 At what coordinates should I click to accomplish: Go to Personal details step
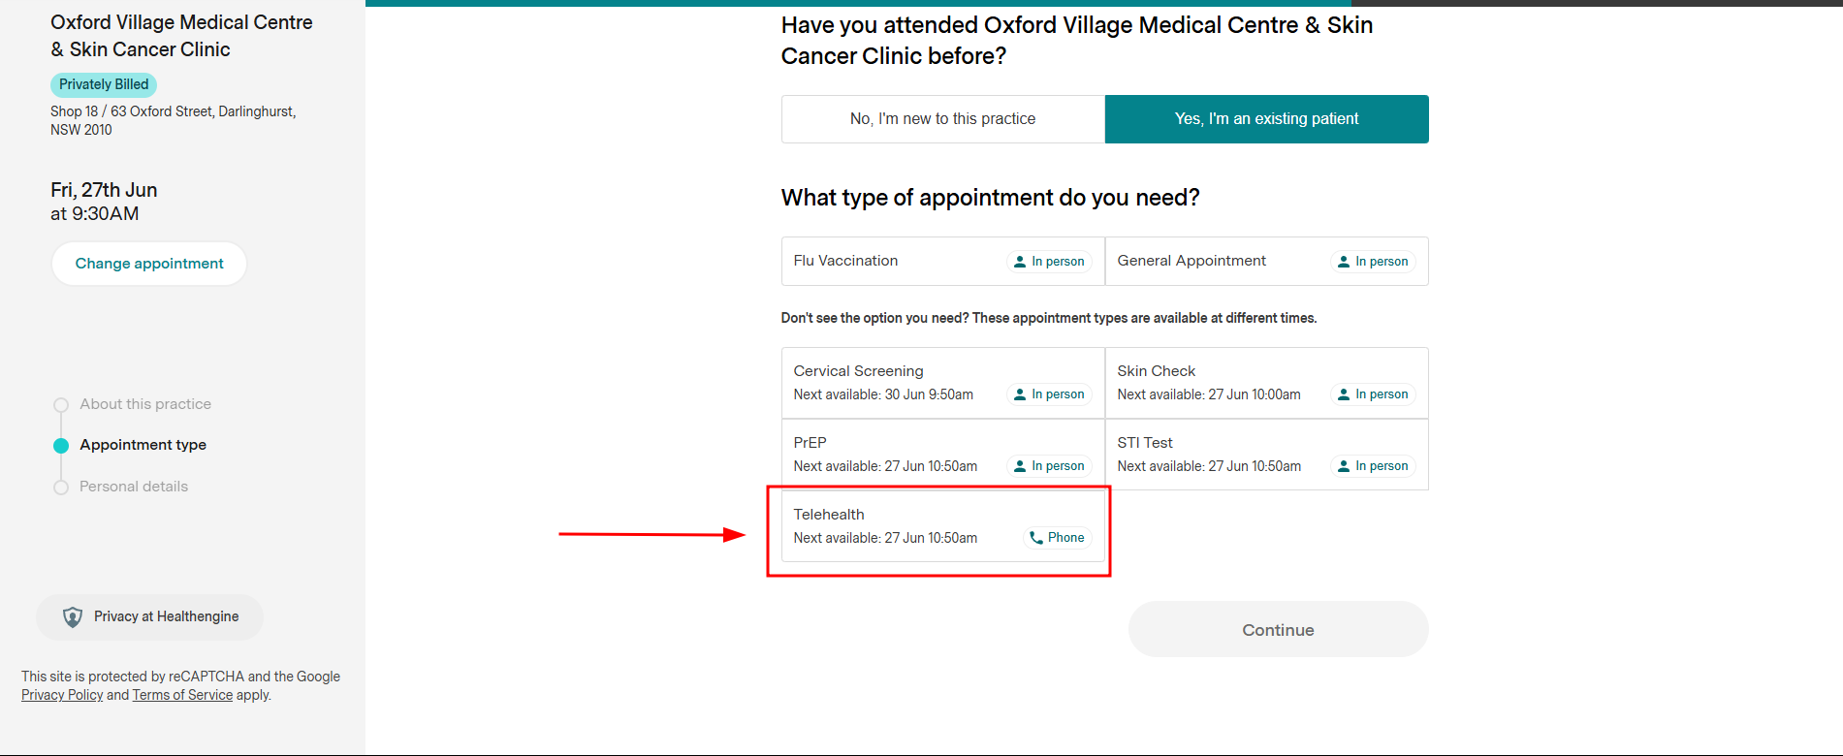click(x=134, y=487)
